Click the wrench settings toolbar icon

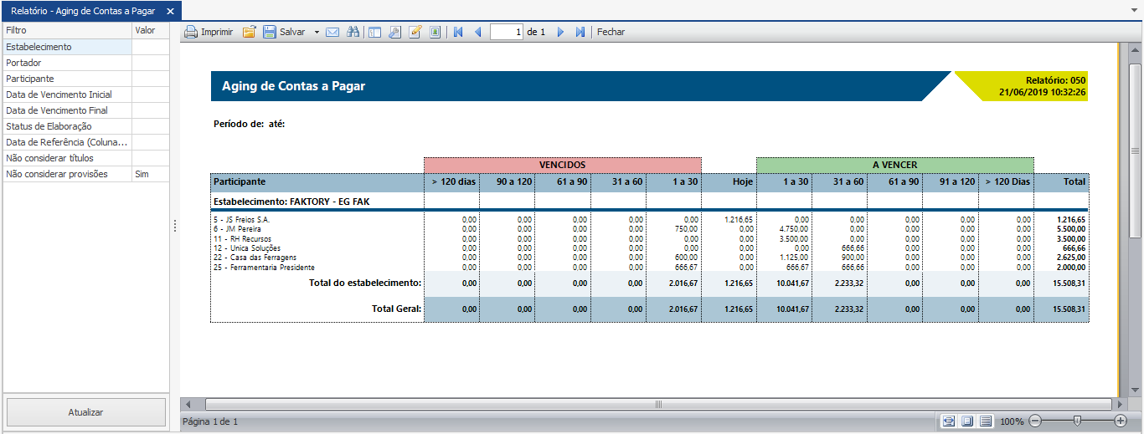coord(394,32)
